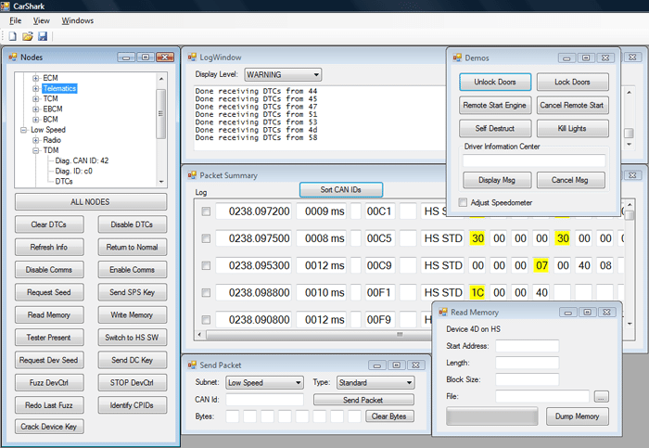
Task: Open the File menu
Action: point(16,20)
